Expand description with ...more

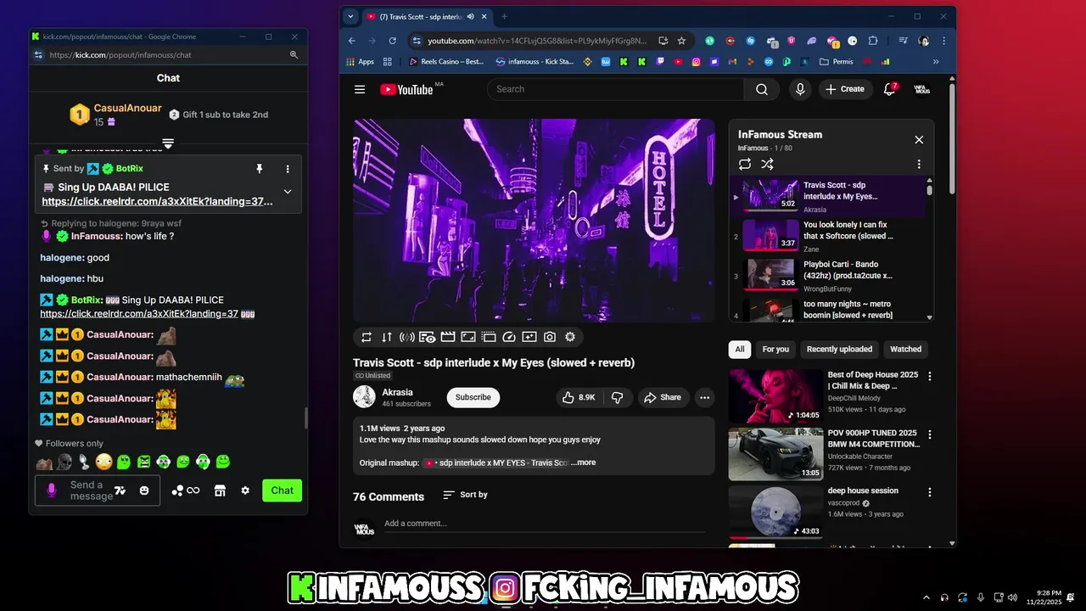[x=584, y=462]
